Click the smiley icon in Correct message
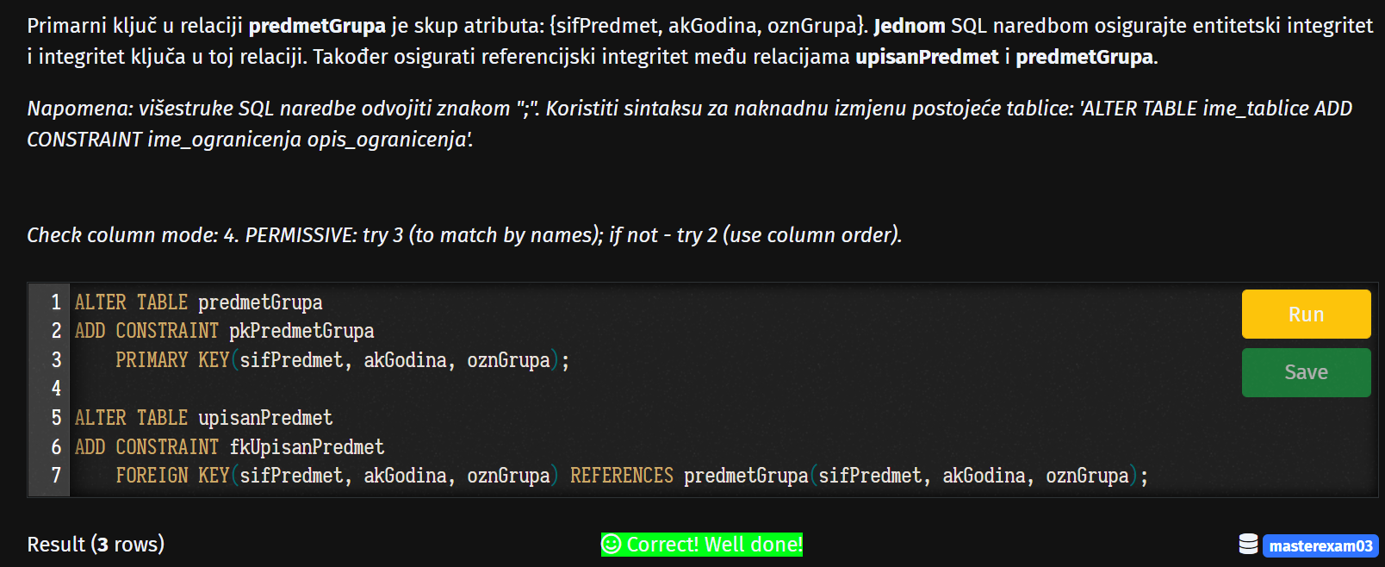Screen dimensions: 1385x567 click(612, 545)
